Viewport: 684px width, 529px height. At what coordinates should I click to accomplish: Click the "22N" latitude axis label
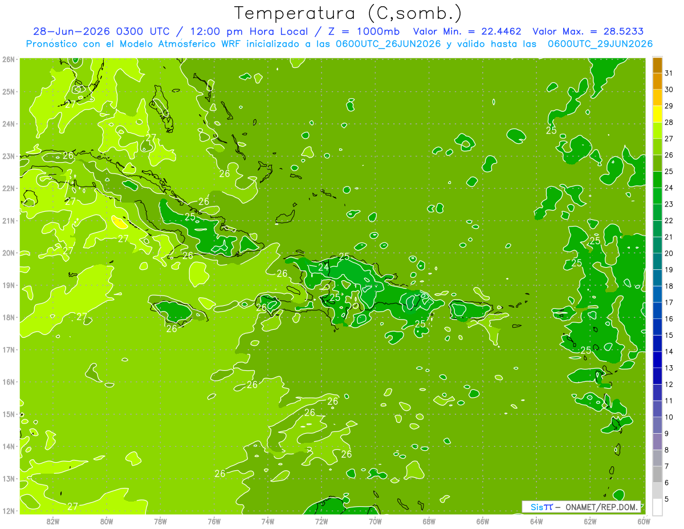click(9, 188)
